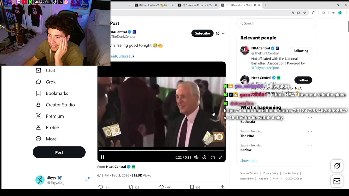349x196 pixels.
Task: Open more options for The NBA trend
Action: (310, 132)
